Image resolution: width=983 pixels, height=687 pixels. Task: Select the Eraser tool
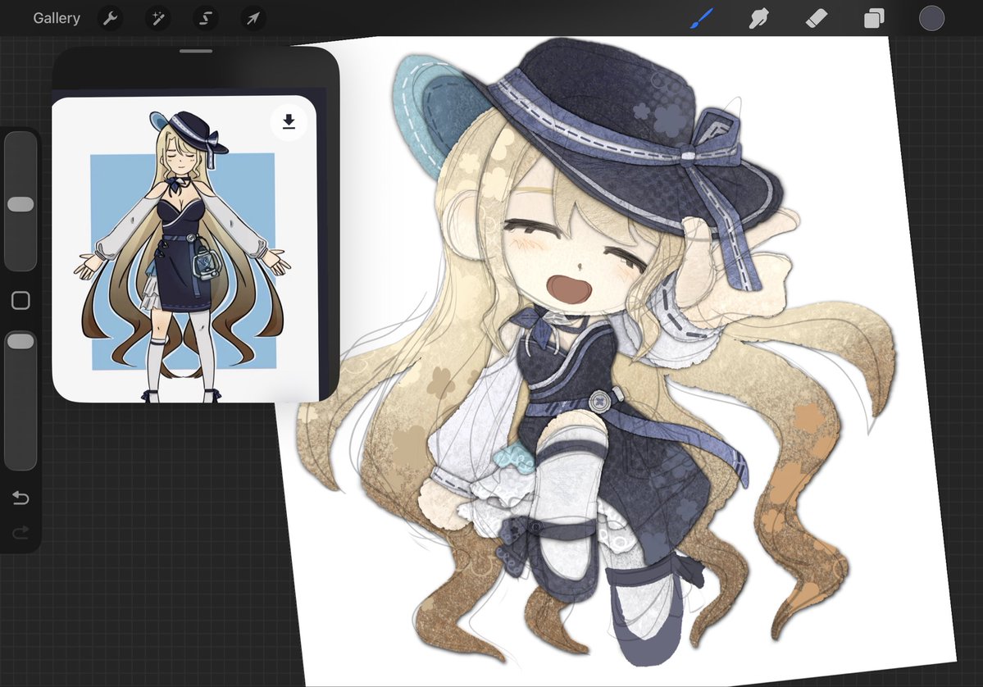(817, 18)
